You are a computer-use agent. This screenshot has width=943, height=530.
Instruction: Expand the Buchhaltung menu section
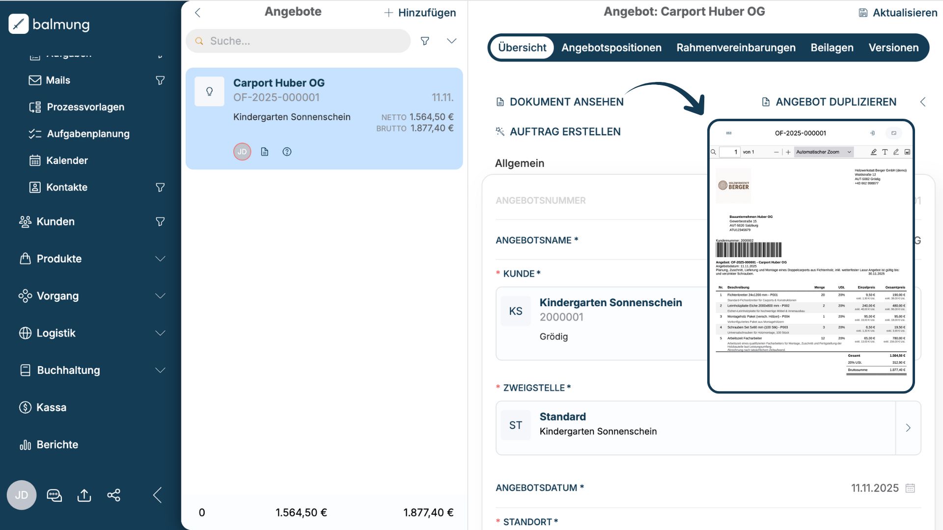[160, 370]
